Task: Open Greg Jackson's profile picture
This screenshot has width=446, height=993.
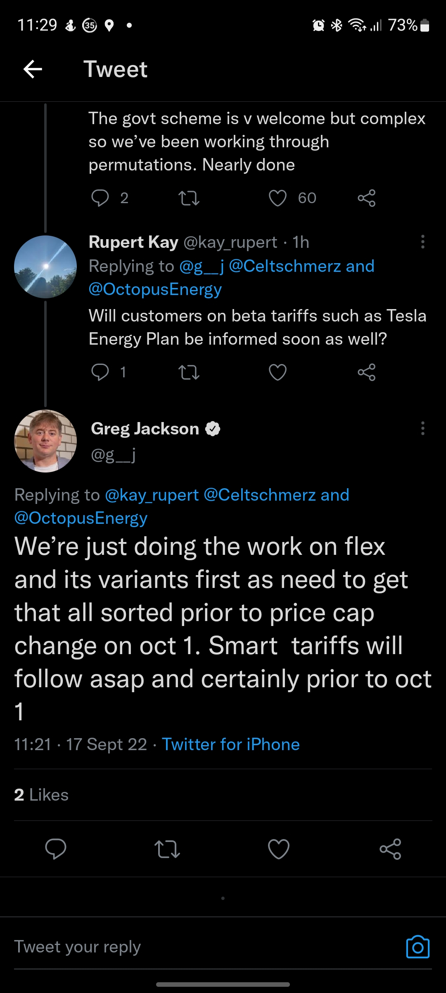Action: (x=45, y=441)
